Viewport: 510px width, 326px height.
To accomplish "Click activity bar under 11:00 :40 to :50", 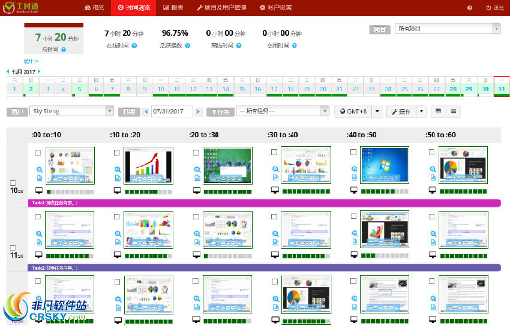I will [x=385, y=255].
